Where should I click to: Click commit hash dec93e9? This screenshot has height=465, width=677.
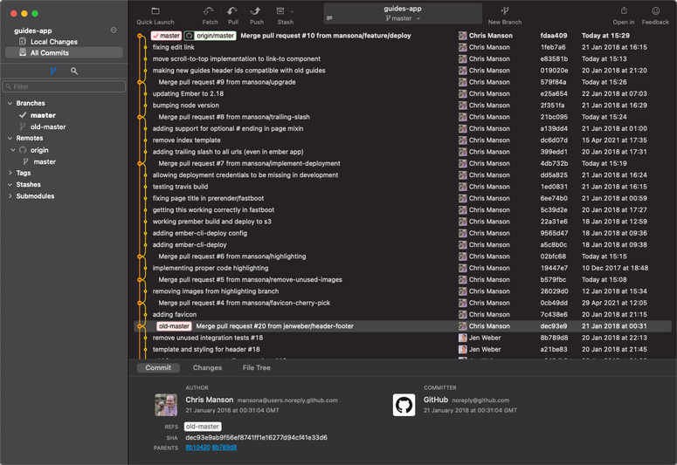tap(554, 326)
